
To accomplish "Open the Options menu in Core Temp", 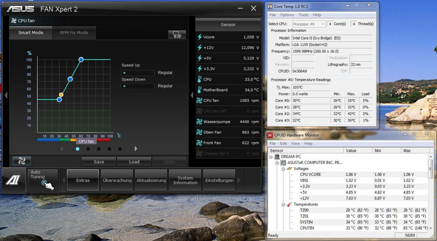I will [287, 15].
